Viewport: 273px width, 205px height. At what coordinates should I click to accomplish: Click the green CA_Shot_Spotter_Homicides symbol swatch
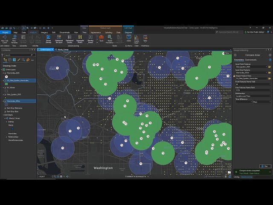6,84
